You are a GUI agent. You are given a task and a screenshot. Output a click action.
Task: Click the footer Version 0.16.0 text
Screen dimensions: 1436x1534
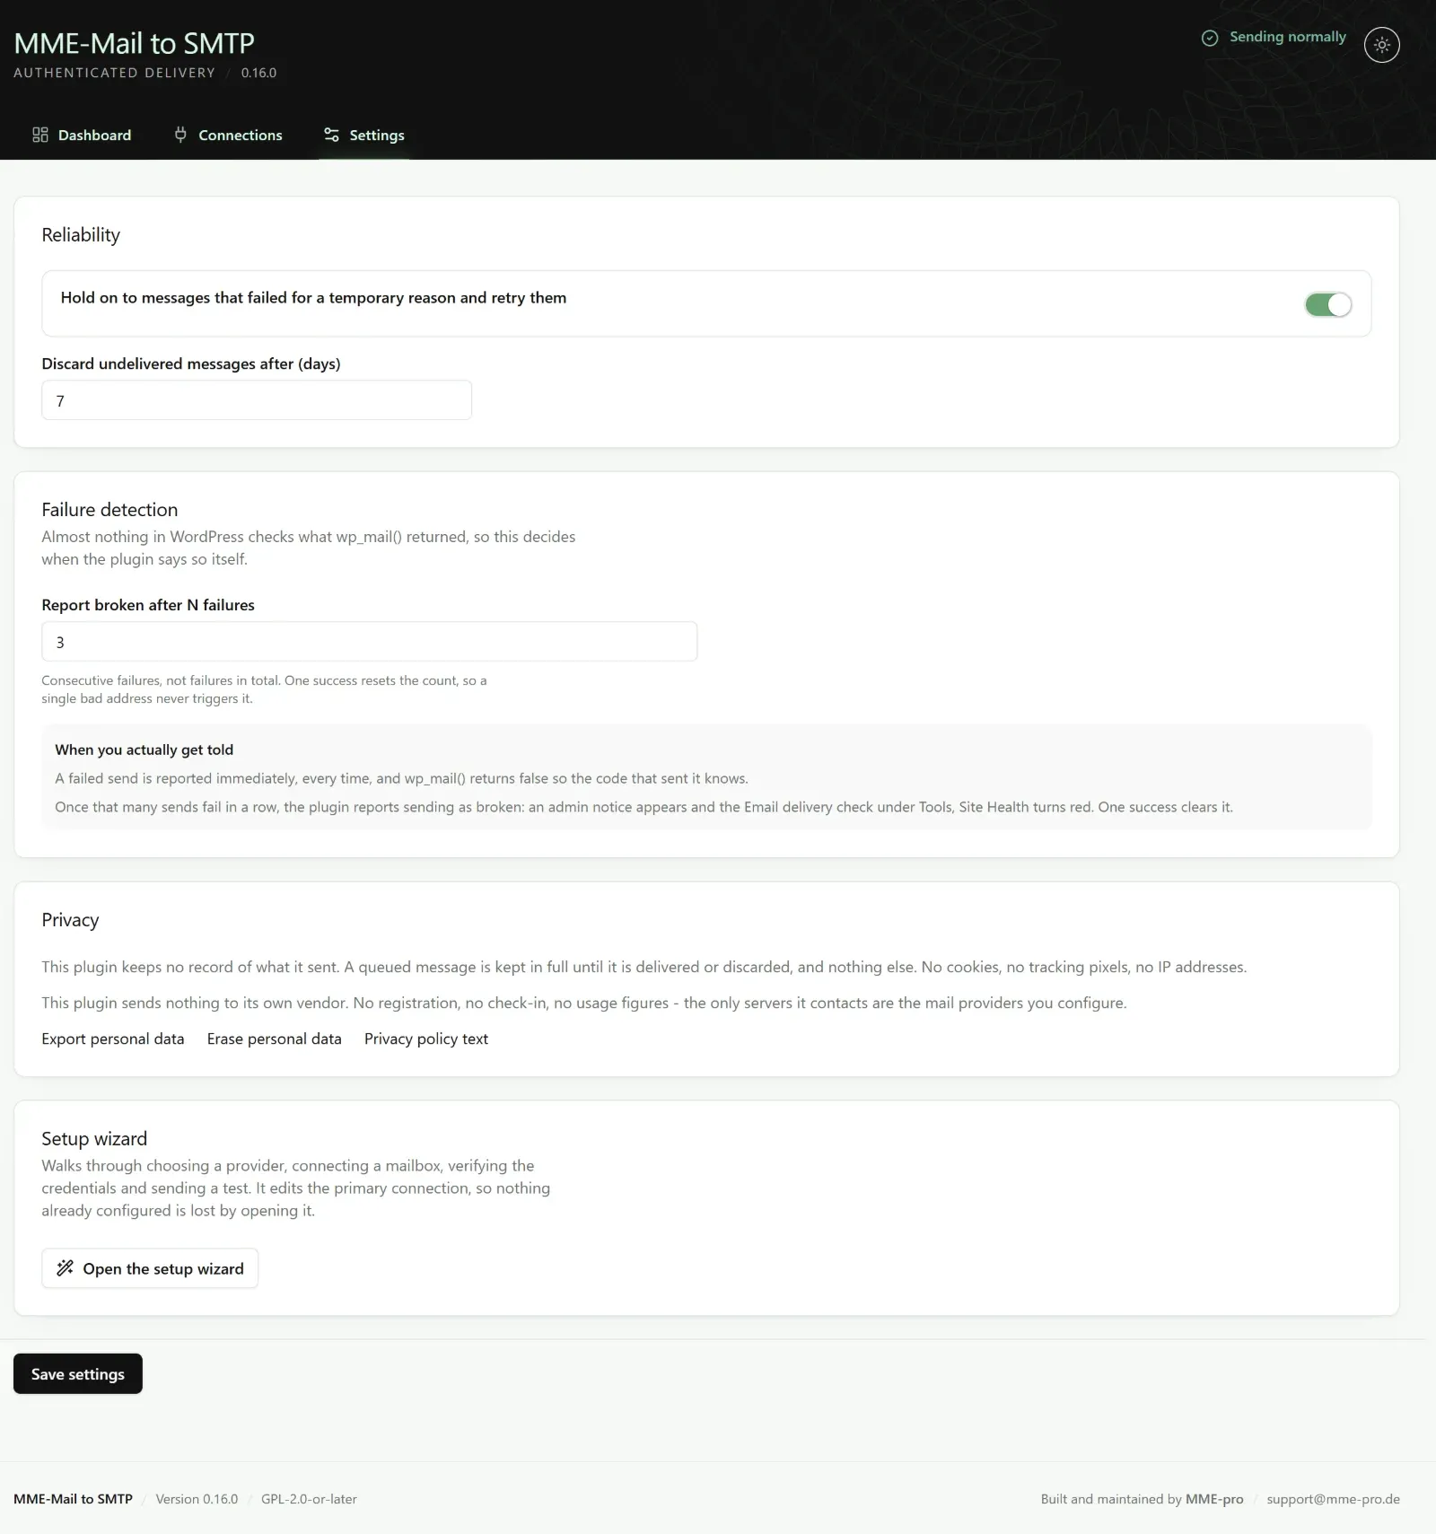pyautogui.click(x=197, y=1499)
